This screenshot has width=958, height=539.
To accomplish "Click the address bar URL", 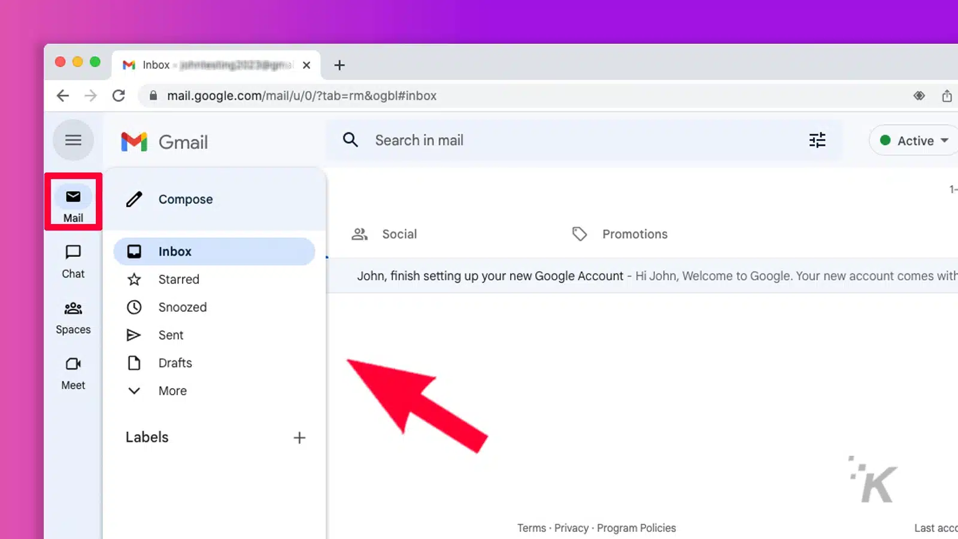I will (x=302, y=96).
